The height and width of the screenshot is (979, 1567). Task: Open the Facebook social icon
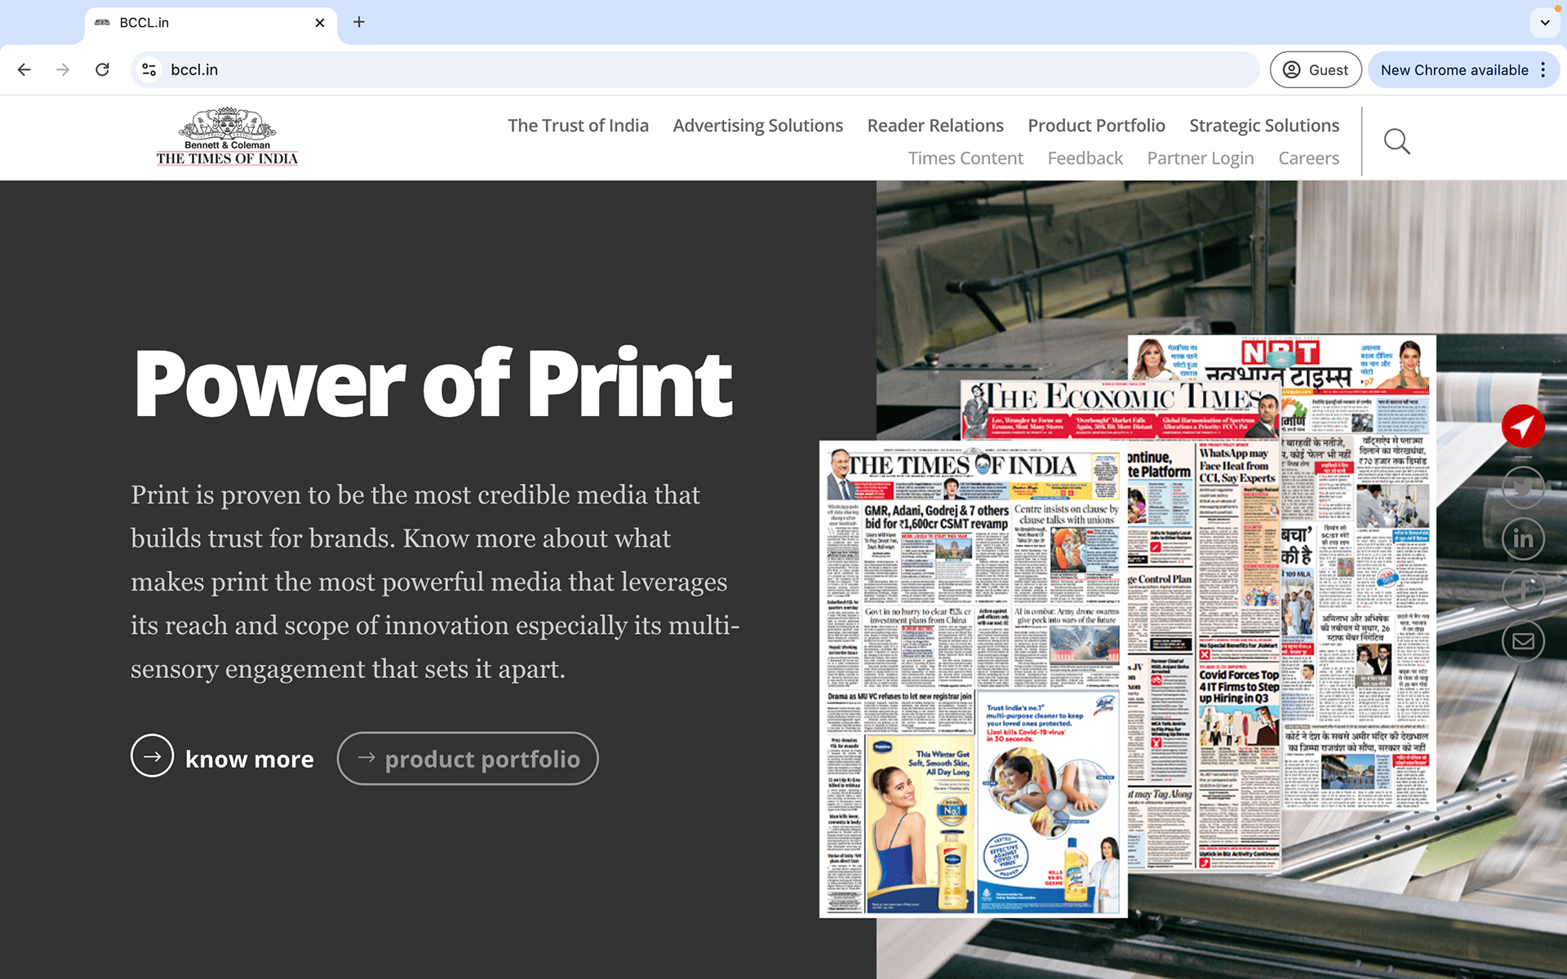click(x=1523, y=590)
